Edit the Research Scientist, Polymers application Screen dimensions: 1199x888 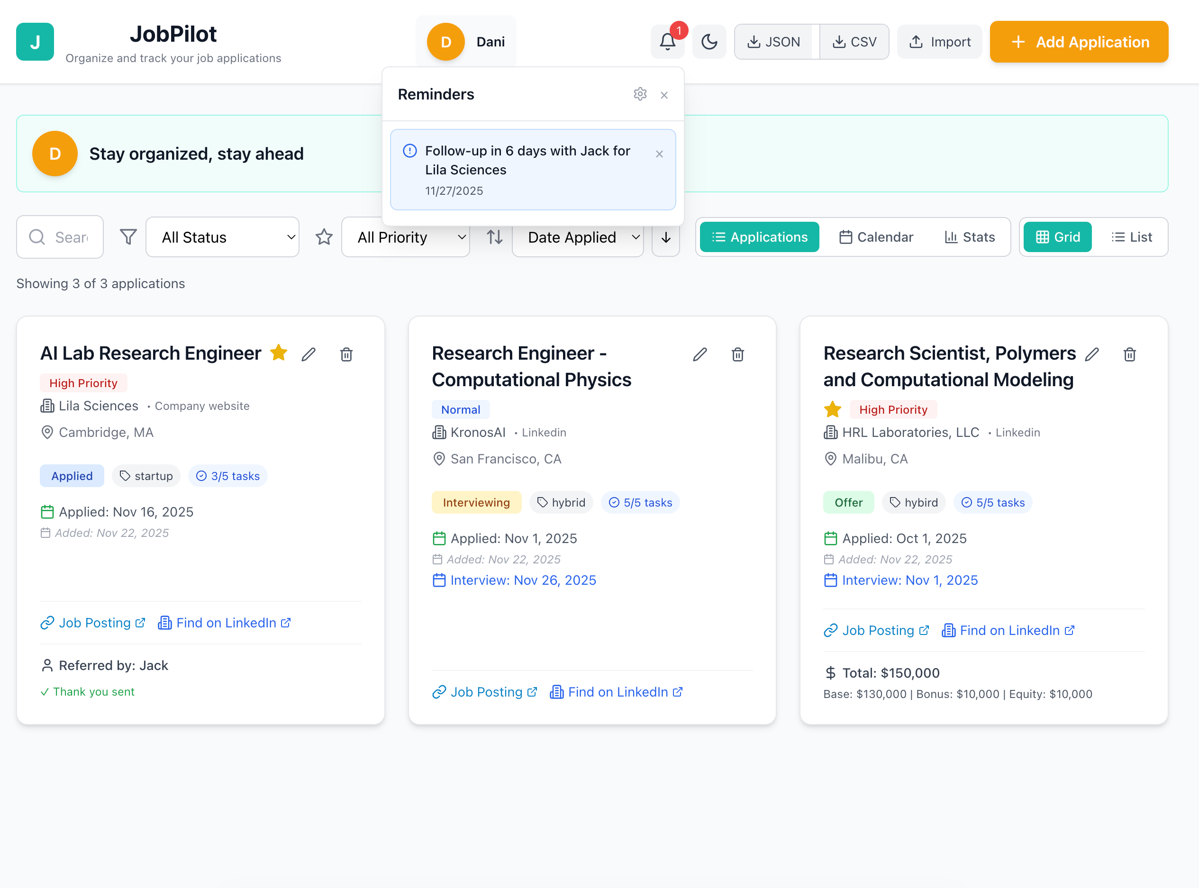pos(1091,354)
